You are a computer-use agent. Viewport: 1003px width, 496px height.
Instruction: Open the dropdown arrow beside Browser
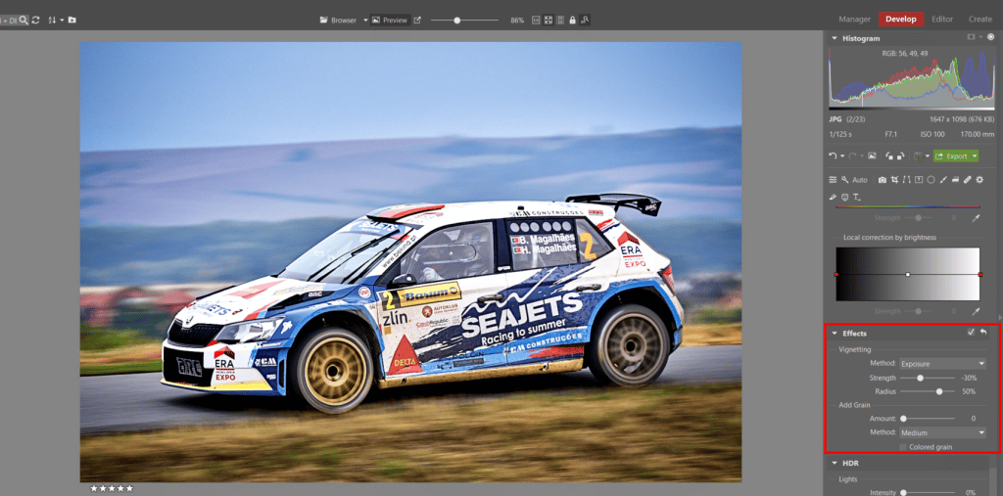click(366, 20)
